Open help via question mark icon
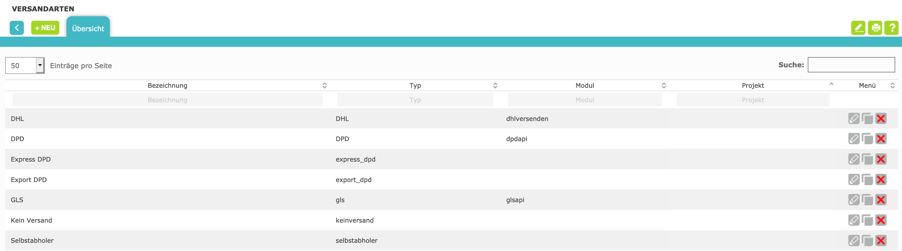902x251 pixels. click(x=891, y=28)
